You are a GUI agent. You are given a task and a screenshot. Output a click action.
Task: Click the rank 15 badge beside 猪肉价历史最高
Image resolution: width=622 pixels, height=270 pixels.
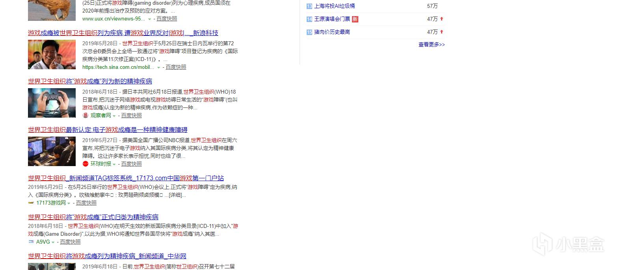point(309,32)
